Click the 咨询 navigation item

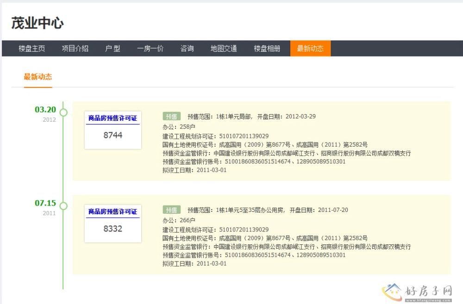[187, 49]
